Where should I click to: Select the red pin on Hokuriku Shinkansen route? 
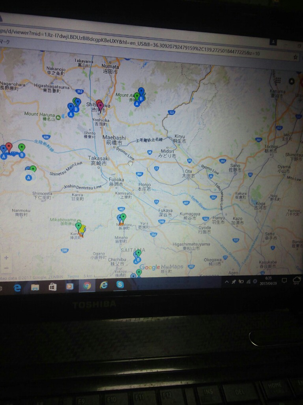pos(9,147)
